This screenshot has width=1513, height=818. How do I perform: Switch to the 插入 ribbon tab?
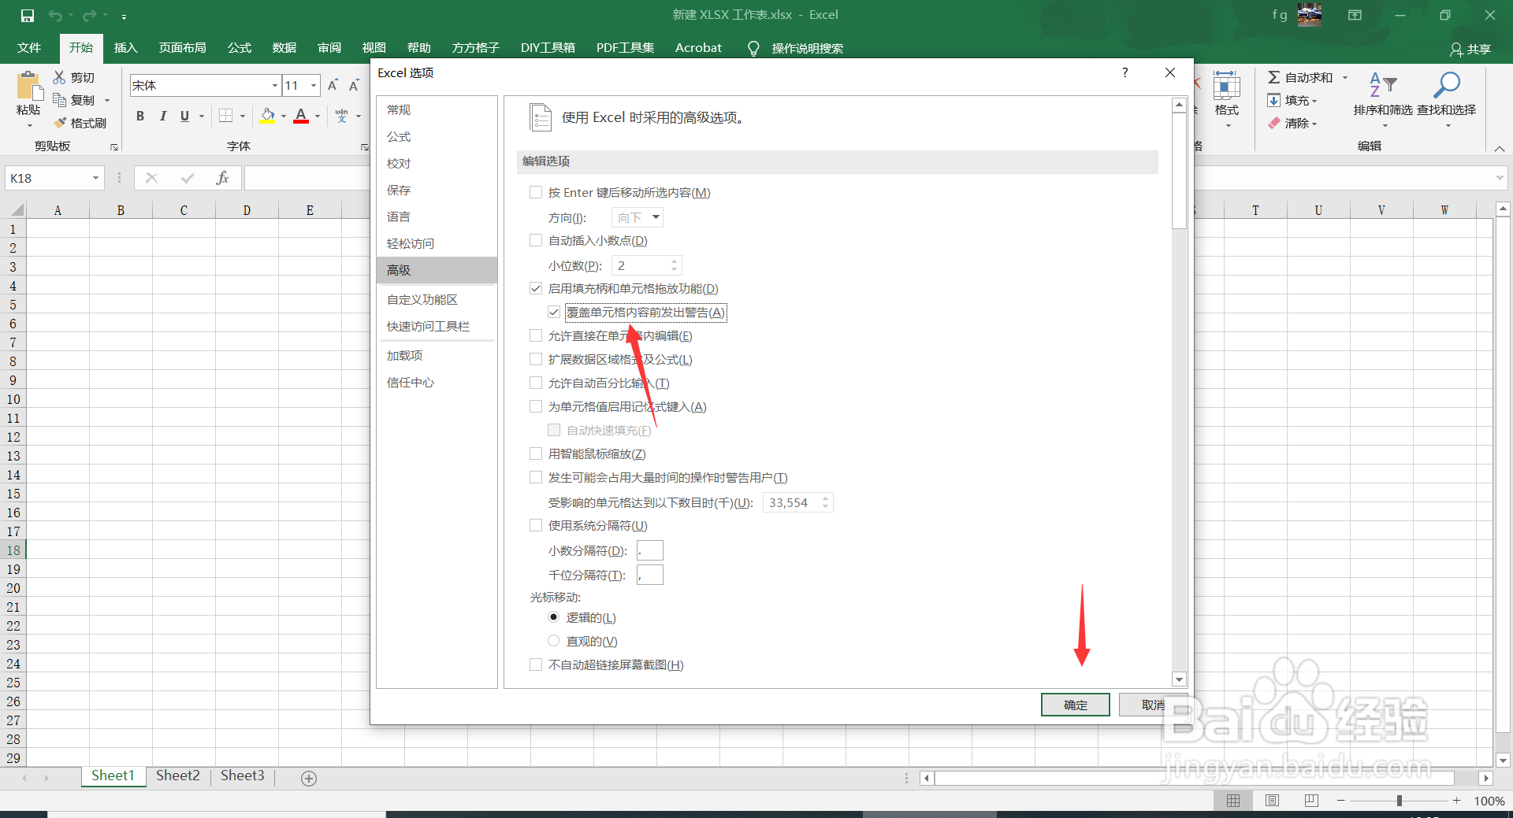[125, 47]
